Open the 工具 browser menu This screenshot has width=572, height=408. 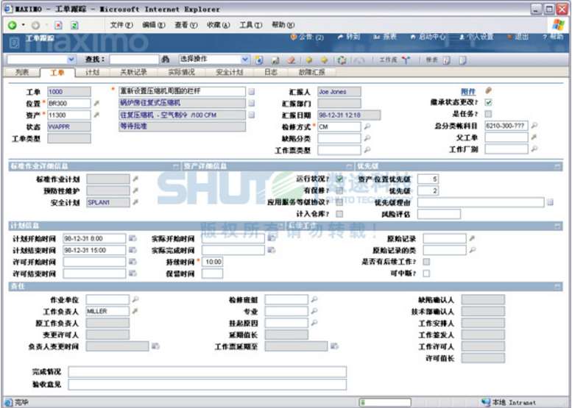[x=250, y=25]
